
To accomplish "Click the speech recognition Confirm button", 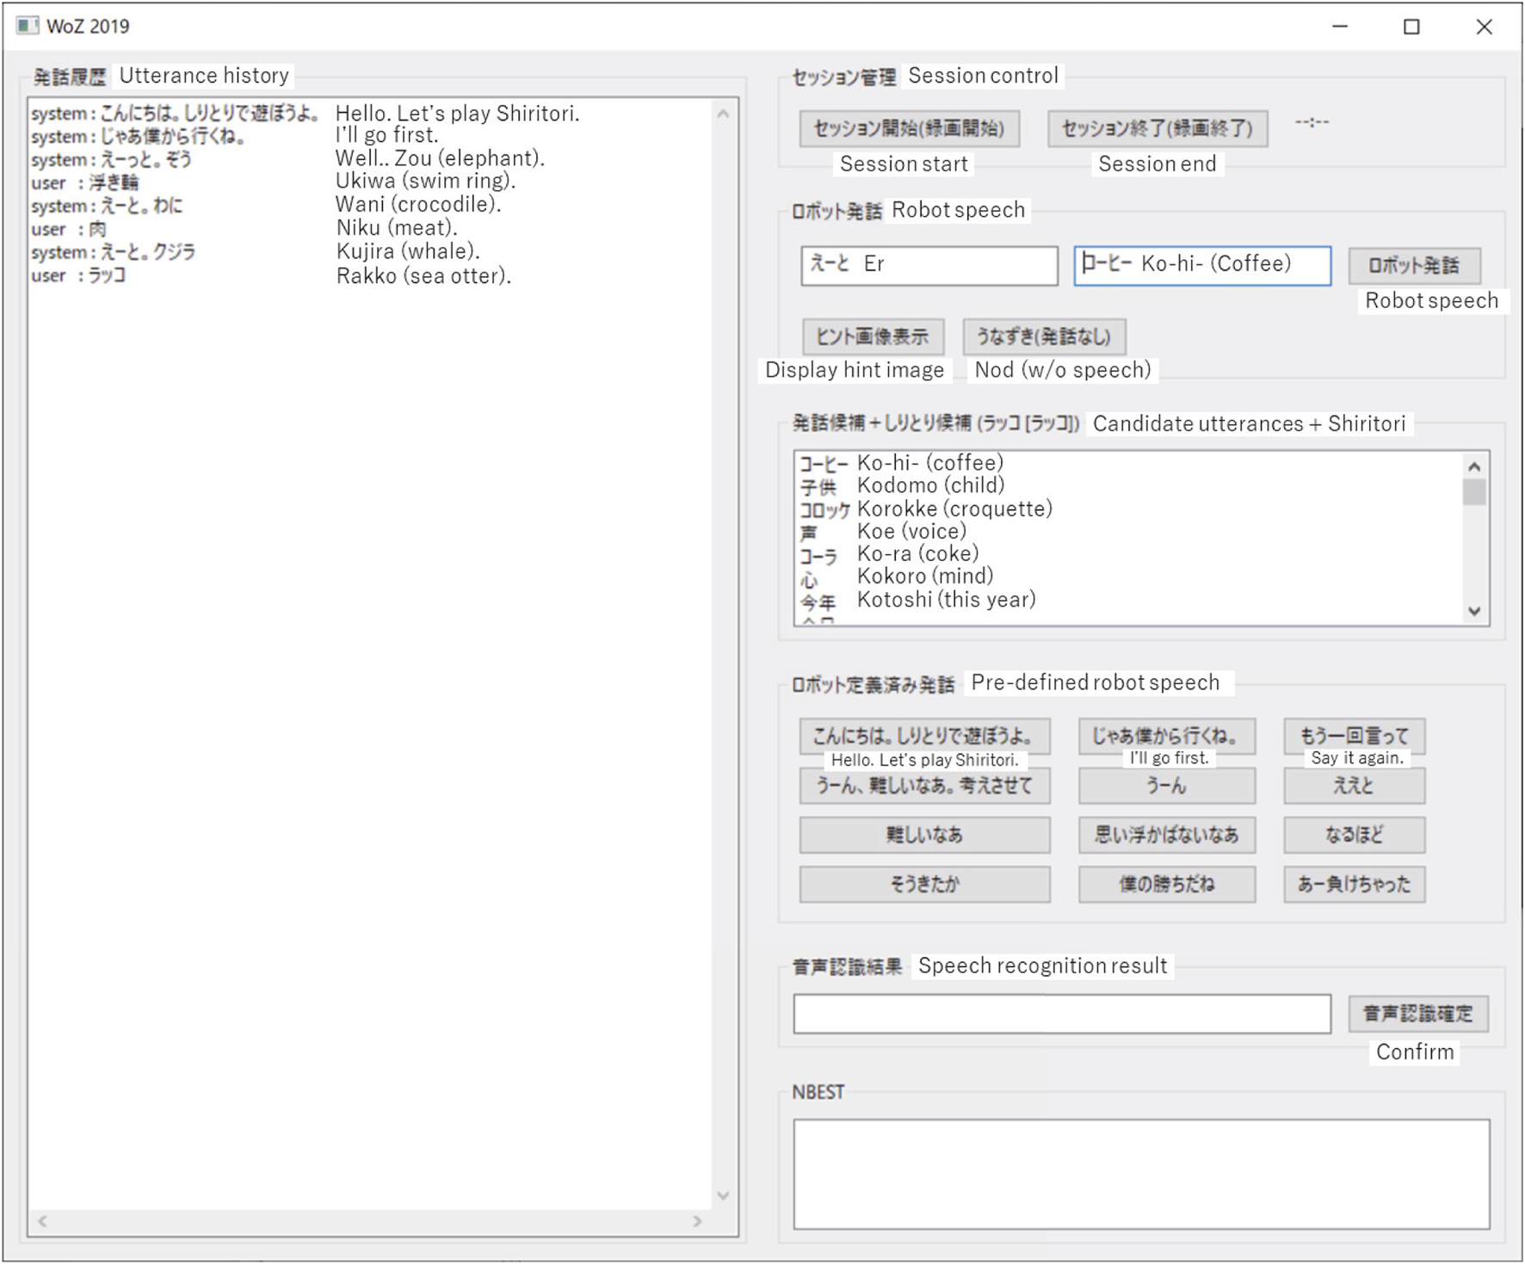I will point(1417,1014).
